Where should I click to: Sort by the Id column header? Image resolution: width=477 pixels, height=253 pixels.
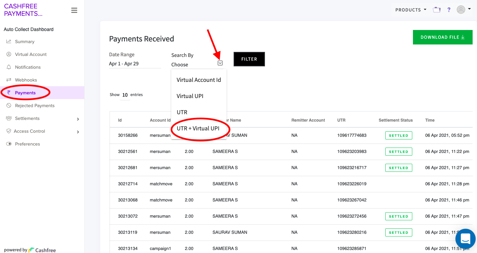(x=120, y=120)
